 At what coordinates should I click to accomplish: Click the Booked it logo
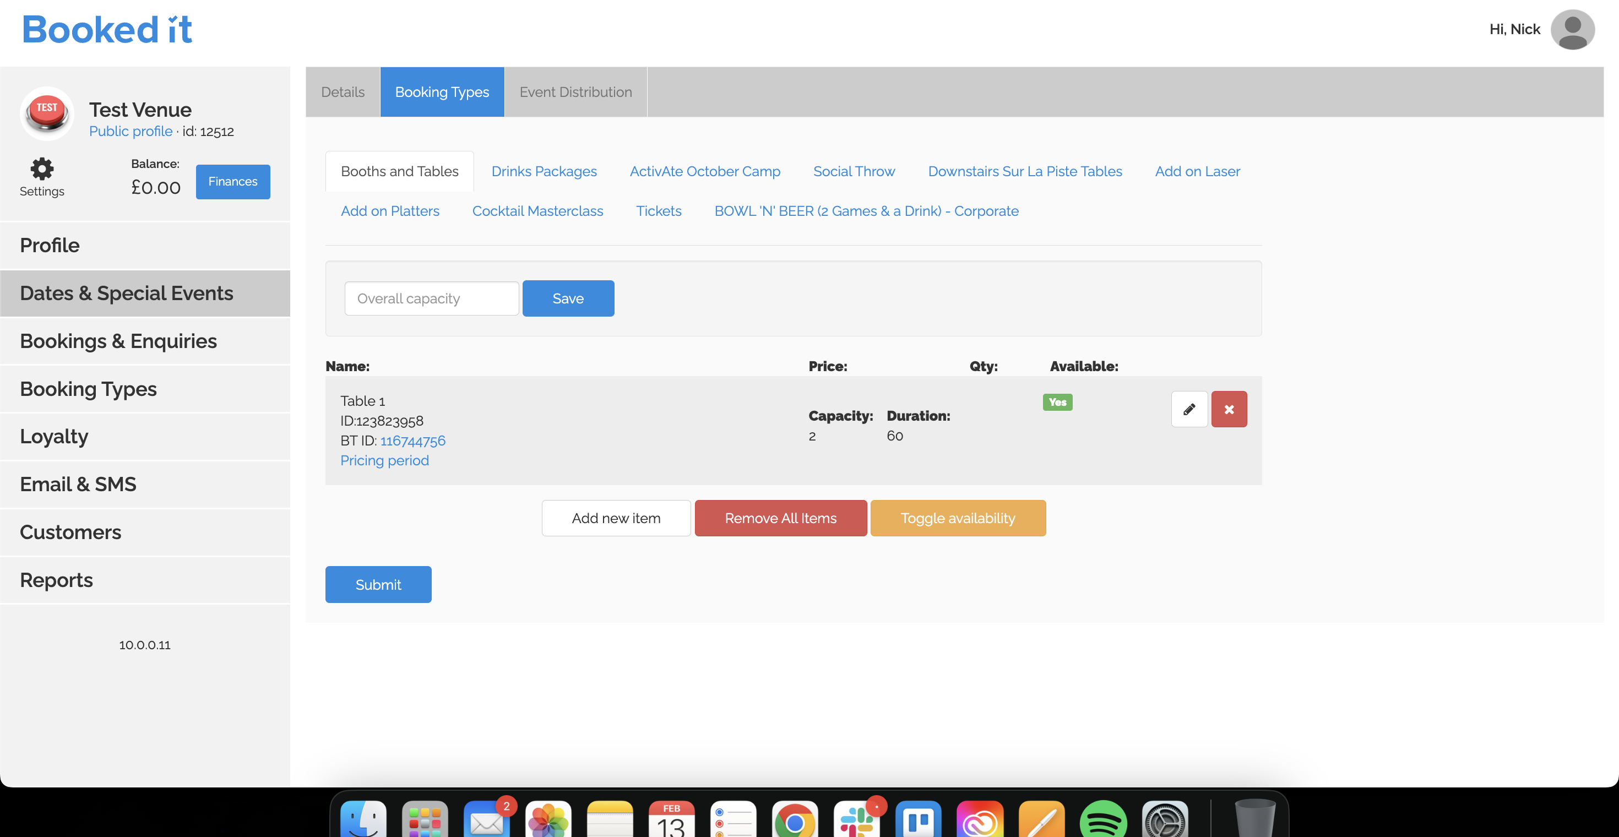point(107,29)
